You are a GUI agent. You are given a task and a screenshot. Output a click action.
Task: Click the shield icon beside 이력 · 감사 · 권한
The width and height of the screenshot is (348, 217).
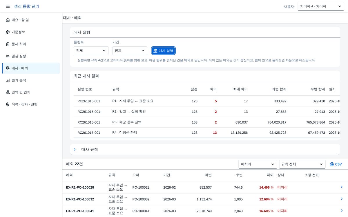pyautogui.click(x=8, y=104)
